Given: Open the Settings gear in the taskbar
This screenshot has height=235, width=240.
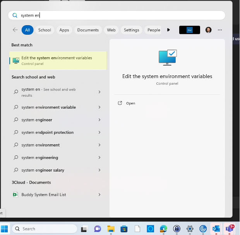Looking at the screenshot, I should (190, 229).
